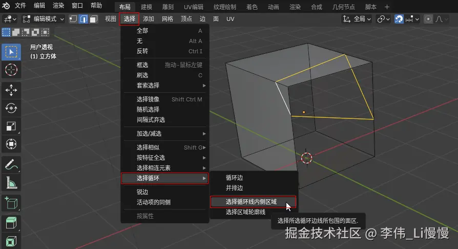The image size is (458, 249).
Task: Set selection mode to subtract
Action: [26, 32]
